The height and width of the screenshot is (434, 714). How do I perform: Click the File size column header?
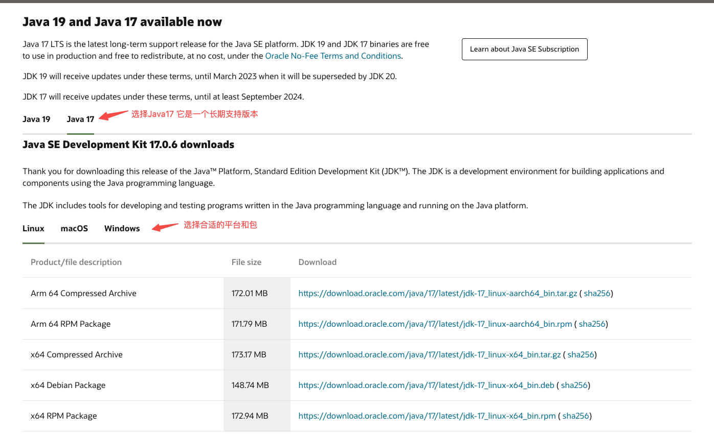click(x=247, y=262)
